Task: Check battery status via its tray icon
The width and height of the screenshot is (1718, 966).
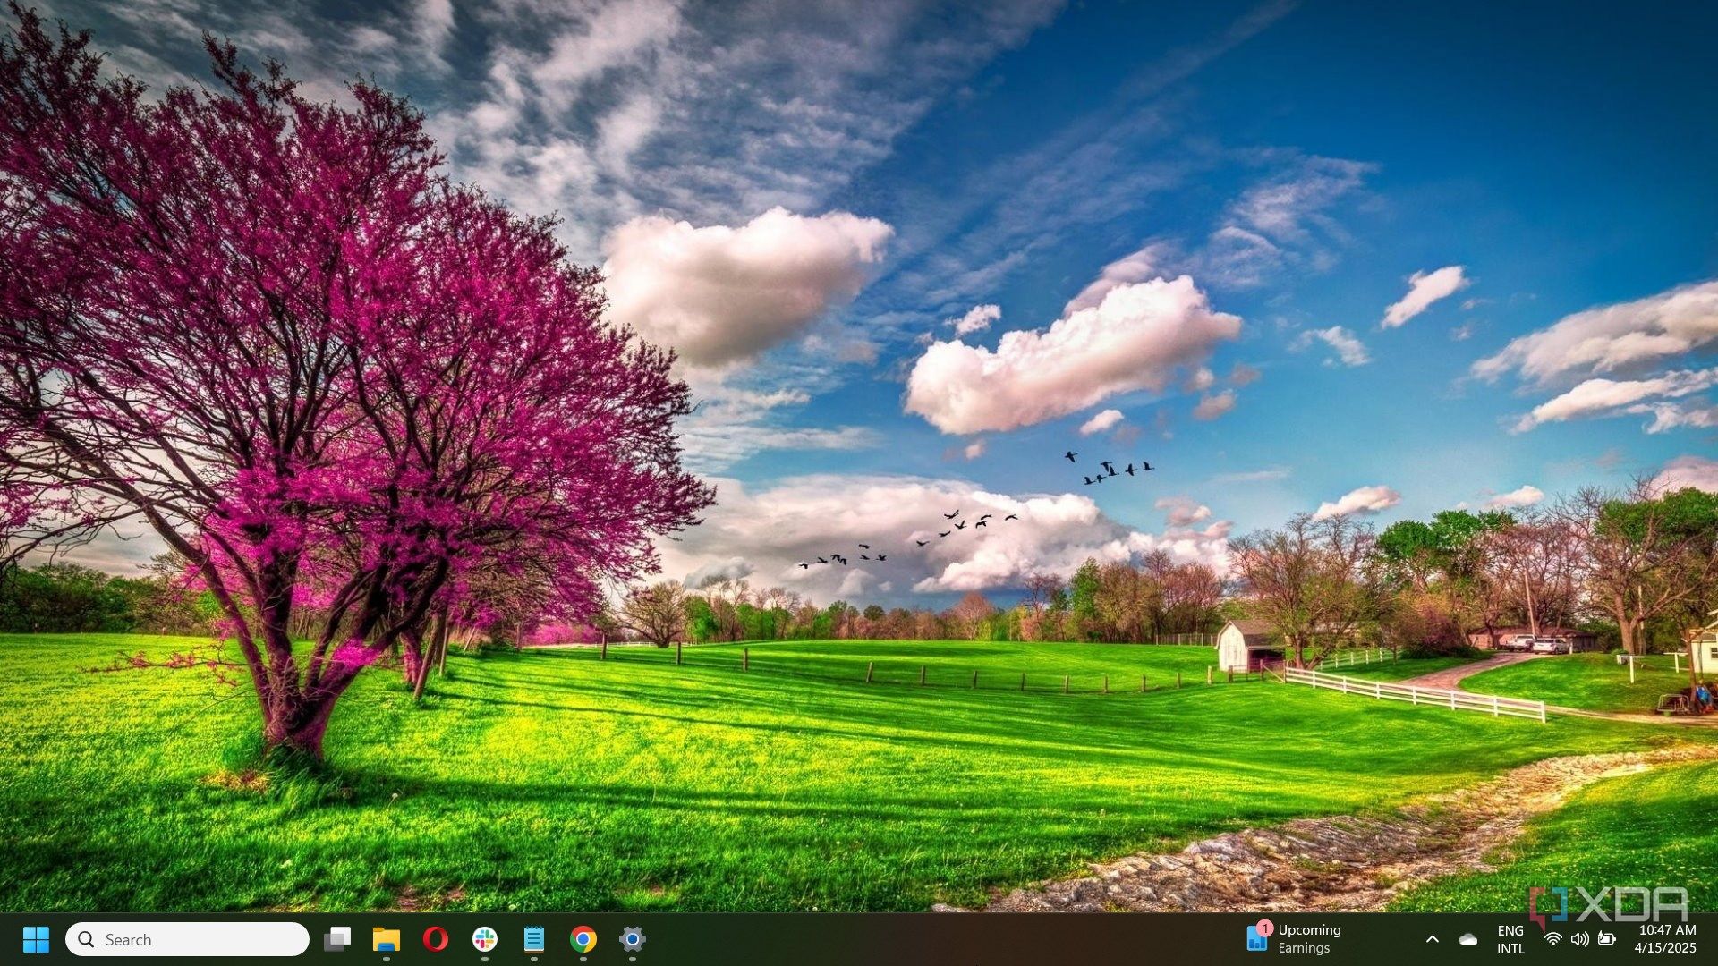Action: 1608,940
